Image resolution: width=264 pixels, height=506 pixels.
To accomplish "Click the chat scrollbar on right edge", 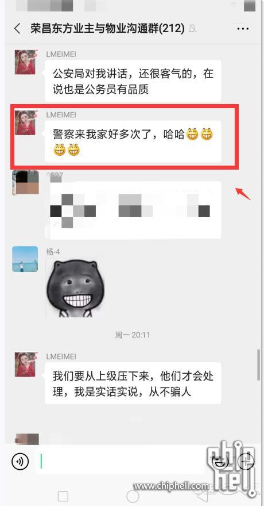I will [x=258, y=365].
